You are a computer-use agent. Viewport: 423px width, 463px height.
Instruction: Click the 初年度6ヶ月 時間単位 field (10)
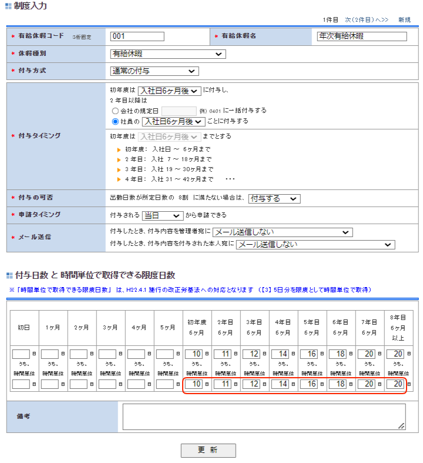194,384
